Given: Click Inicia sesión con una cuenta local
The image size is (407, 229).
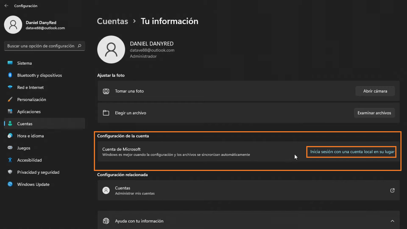Looking at the screenshot, I should click(351, 152).
